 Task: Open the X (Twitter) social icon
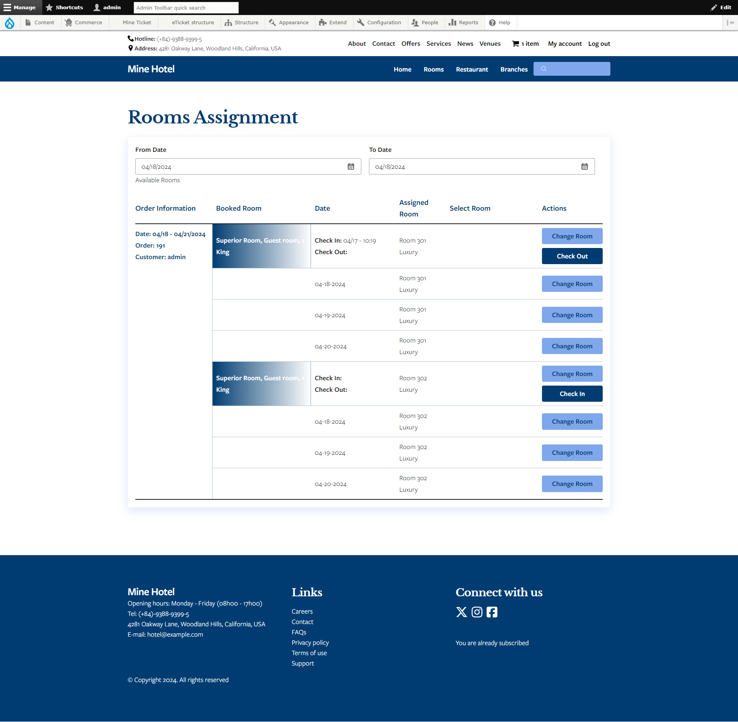tap(461, 612)
